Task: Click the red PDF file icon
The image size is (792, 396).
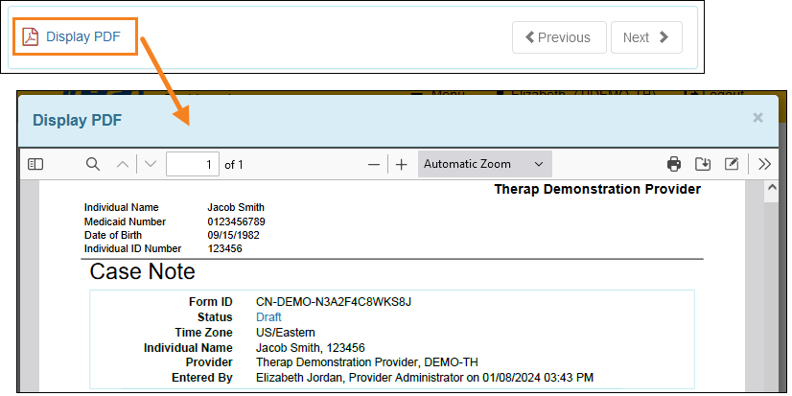Action: click(31, 37)
